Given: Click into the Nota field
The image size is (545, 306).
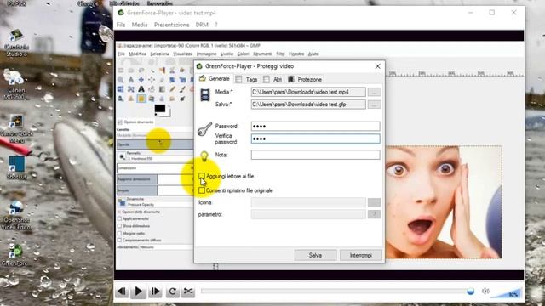Looking at the screenshot, I should click(316, 155).
